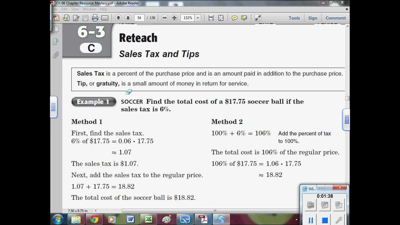This screenshot has width=400, height=225.
Task: Open the zoom level dropdown arrow
Action: 198,18
